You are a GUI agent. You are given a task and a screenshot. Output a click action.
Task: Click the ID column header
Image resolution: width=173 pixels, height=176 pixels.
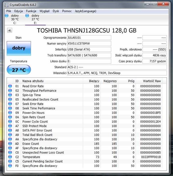click(17, 81)
